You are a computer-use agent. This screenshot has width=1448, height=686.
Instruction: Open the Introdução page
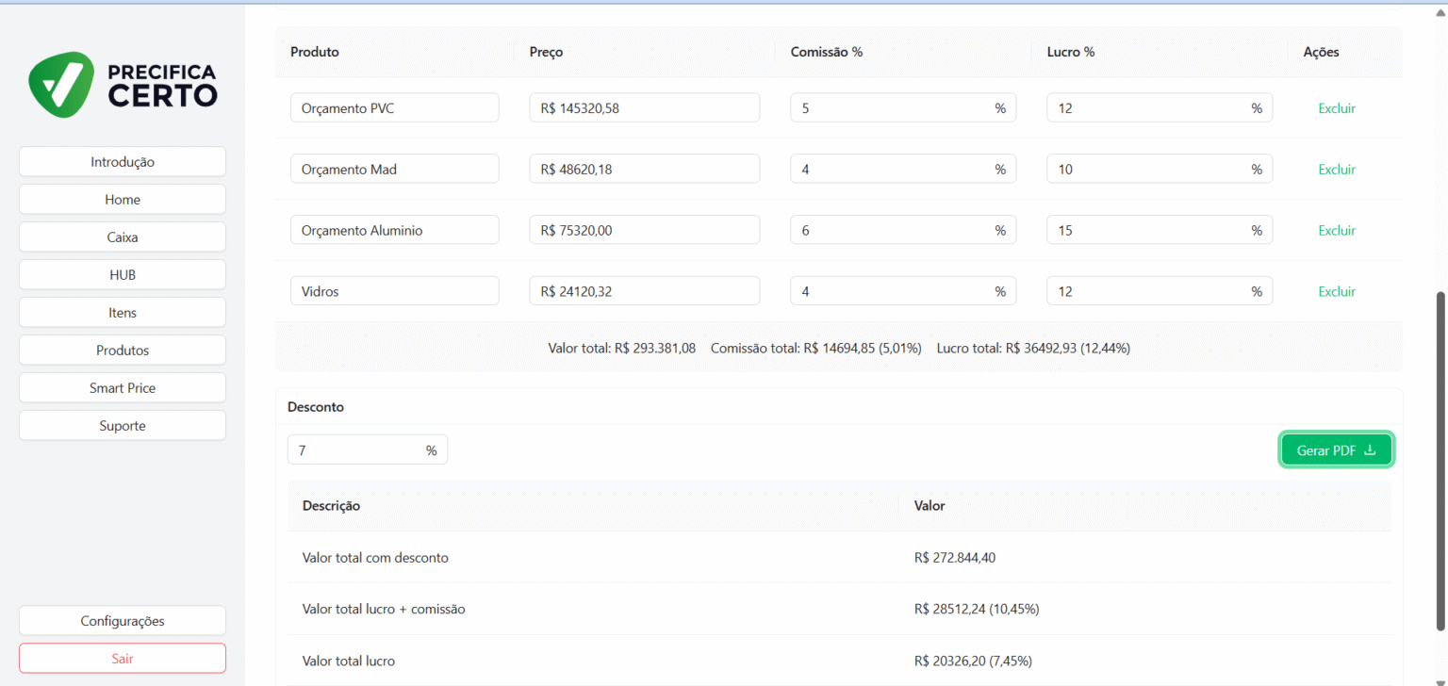[x=122, y=161]
